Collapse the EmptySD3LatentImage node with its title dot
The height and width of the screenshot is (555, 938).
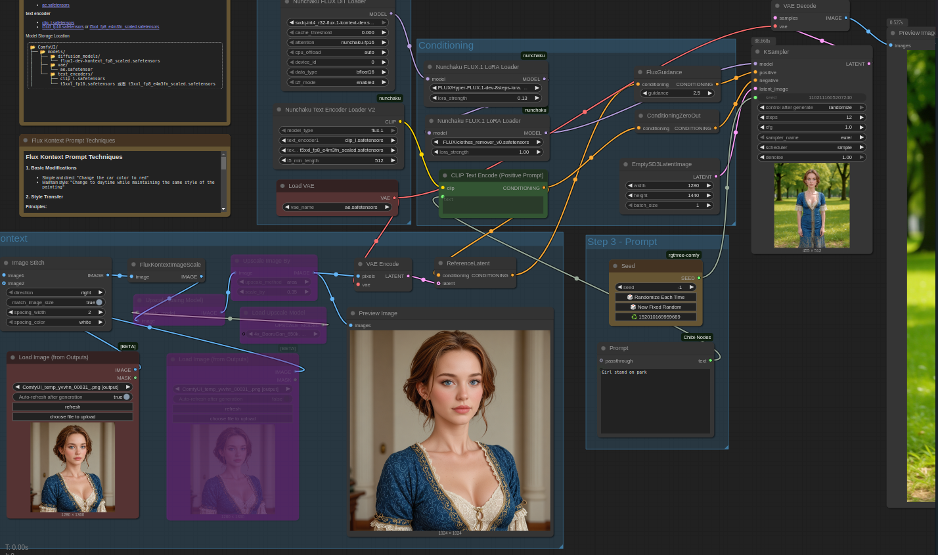pyautogui.click(x=625, y=164)
